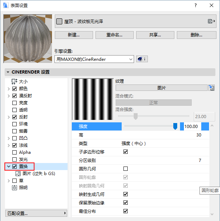Toggle the 颜色 channel checkbox

[x=15, y=89]
